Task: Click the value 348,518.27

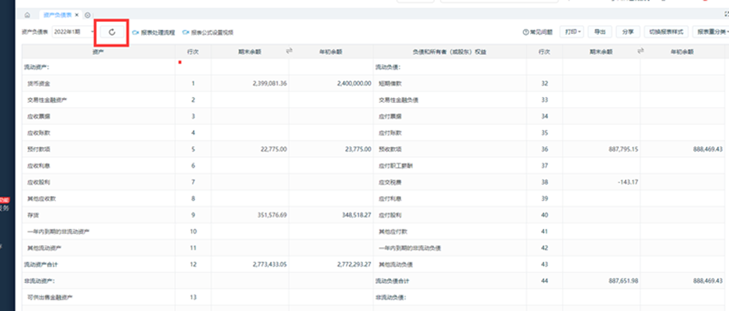Action: pyautogui.click(x=357, y=215)
